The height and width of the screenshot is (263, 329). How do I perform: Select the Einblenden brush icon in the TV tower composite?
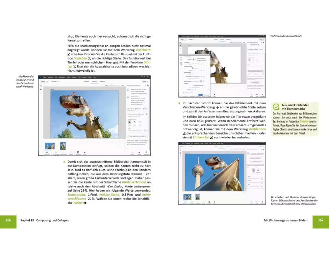point(258,170)
